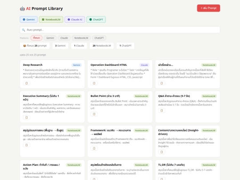
Task: Open the Operation Dashboard HTML card title
Action: (x=109, y=65)
